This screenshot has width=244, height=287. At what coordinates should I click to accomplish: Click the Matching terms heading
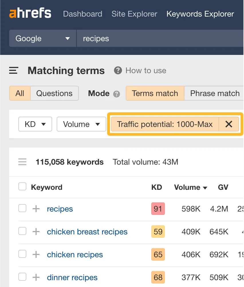pos(66,71)
